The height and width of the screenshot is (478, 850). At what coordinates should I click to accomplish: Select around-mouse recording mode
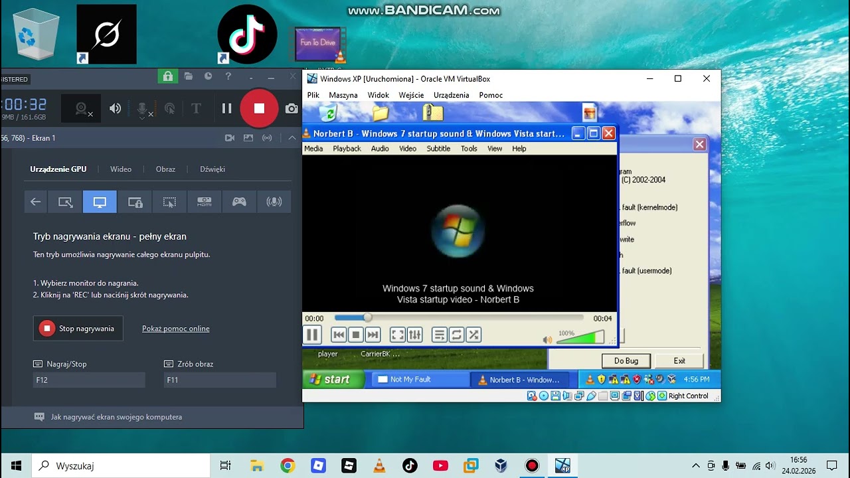pos(169,202)
